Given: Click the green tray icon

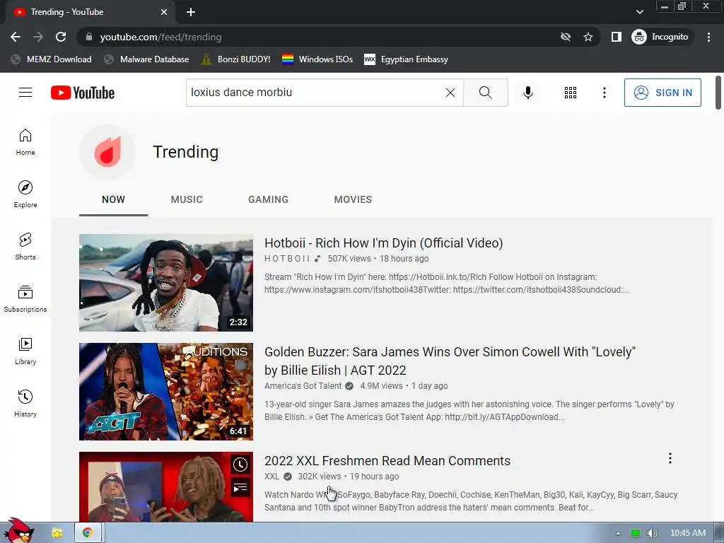Looking at the screenshot, I should point(636,533).
